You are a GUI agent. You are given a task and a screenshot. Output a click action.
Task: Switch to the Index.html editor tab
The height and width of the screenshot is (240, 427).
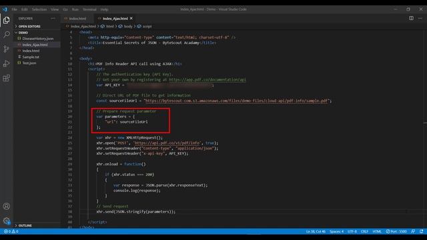click(x=77, y=19)
